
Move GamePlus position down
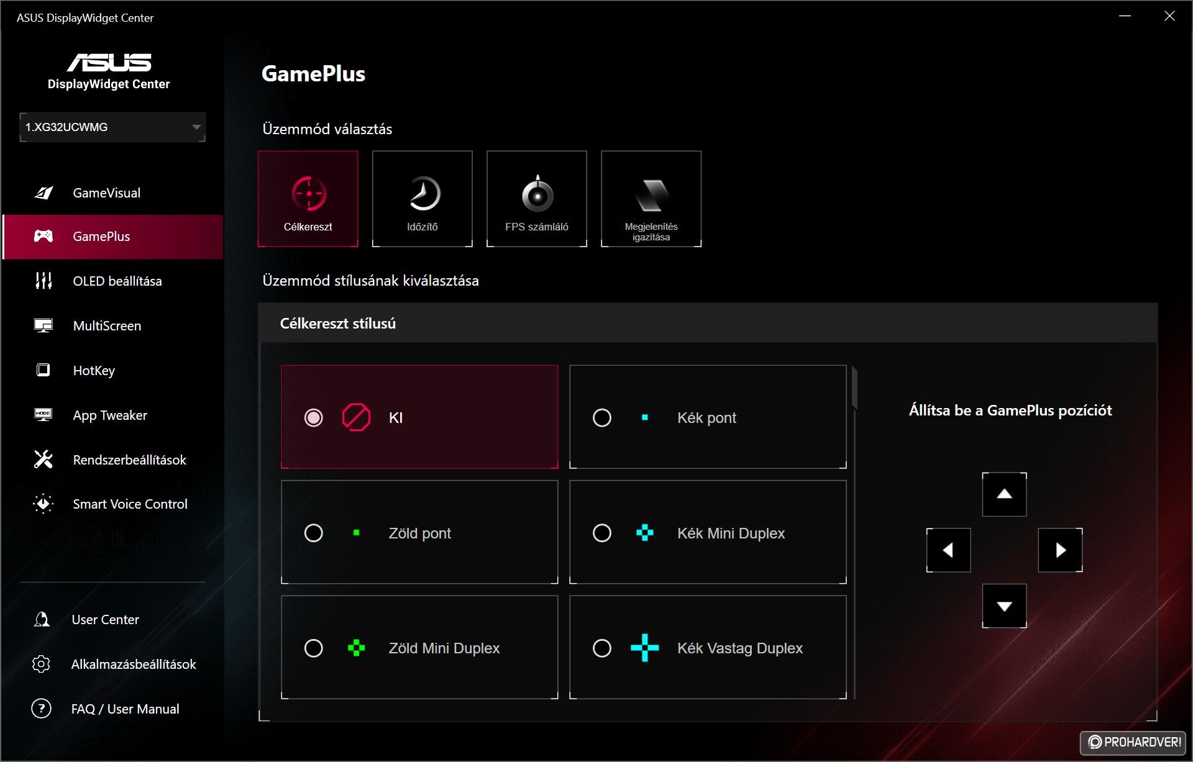pyautogui.click(x=1004, y=606)
